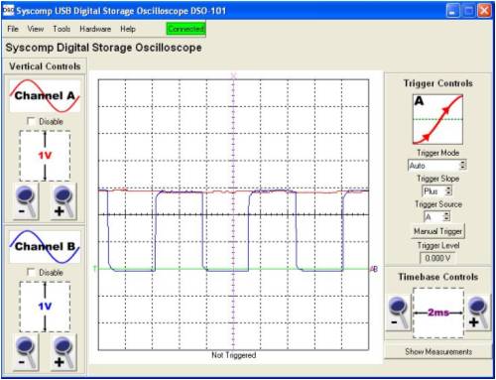This screenshot has height=380, width=496.
Task: Open the Hardware menu
Action: pyautogui.click(x=95, y=29)
